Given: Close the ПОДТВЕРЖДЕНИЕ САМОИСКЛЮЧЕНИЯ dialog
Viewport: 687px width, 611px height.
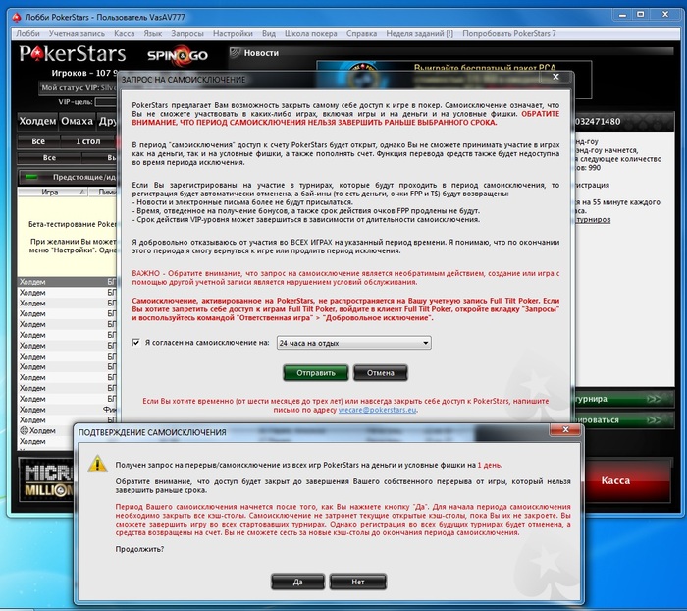Looking at the screenshot, I should pyautogui.click(x=565, y=430).
